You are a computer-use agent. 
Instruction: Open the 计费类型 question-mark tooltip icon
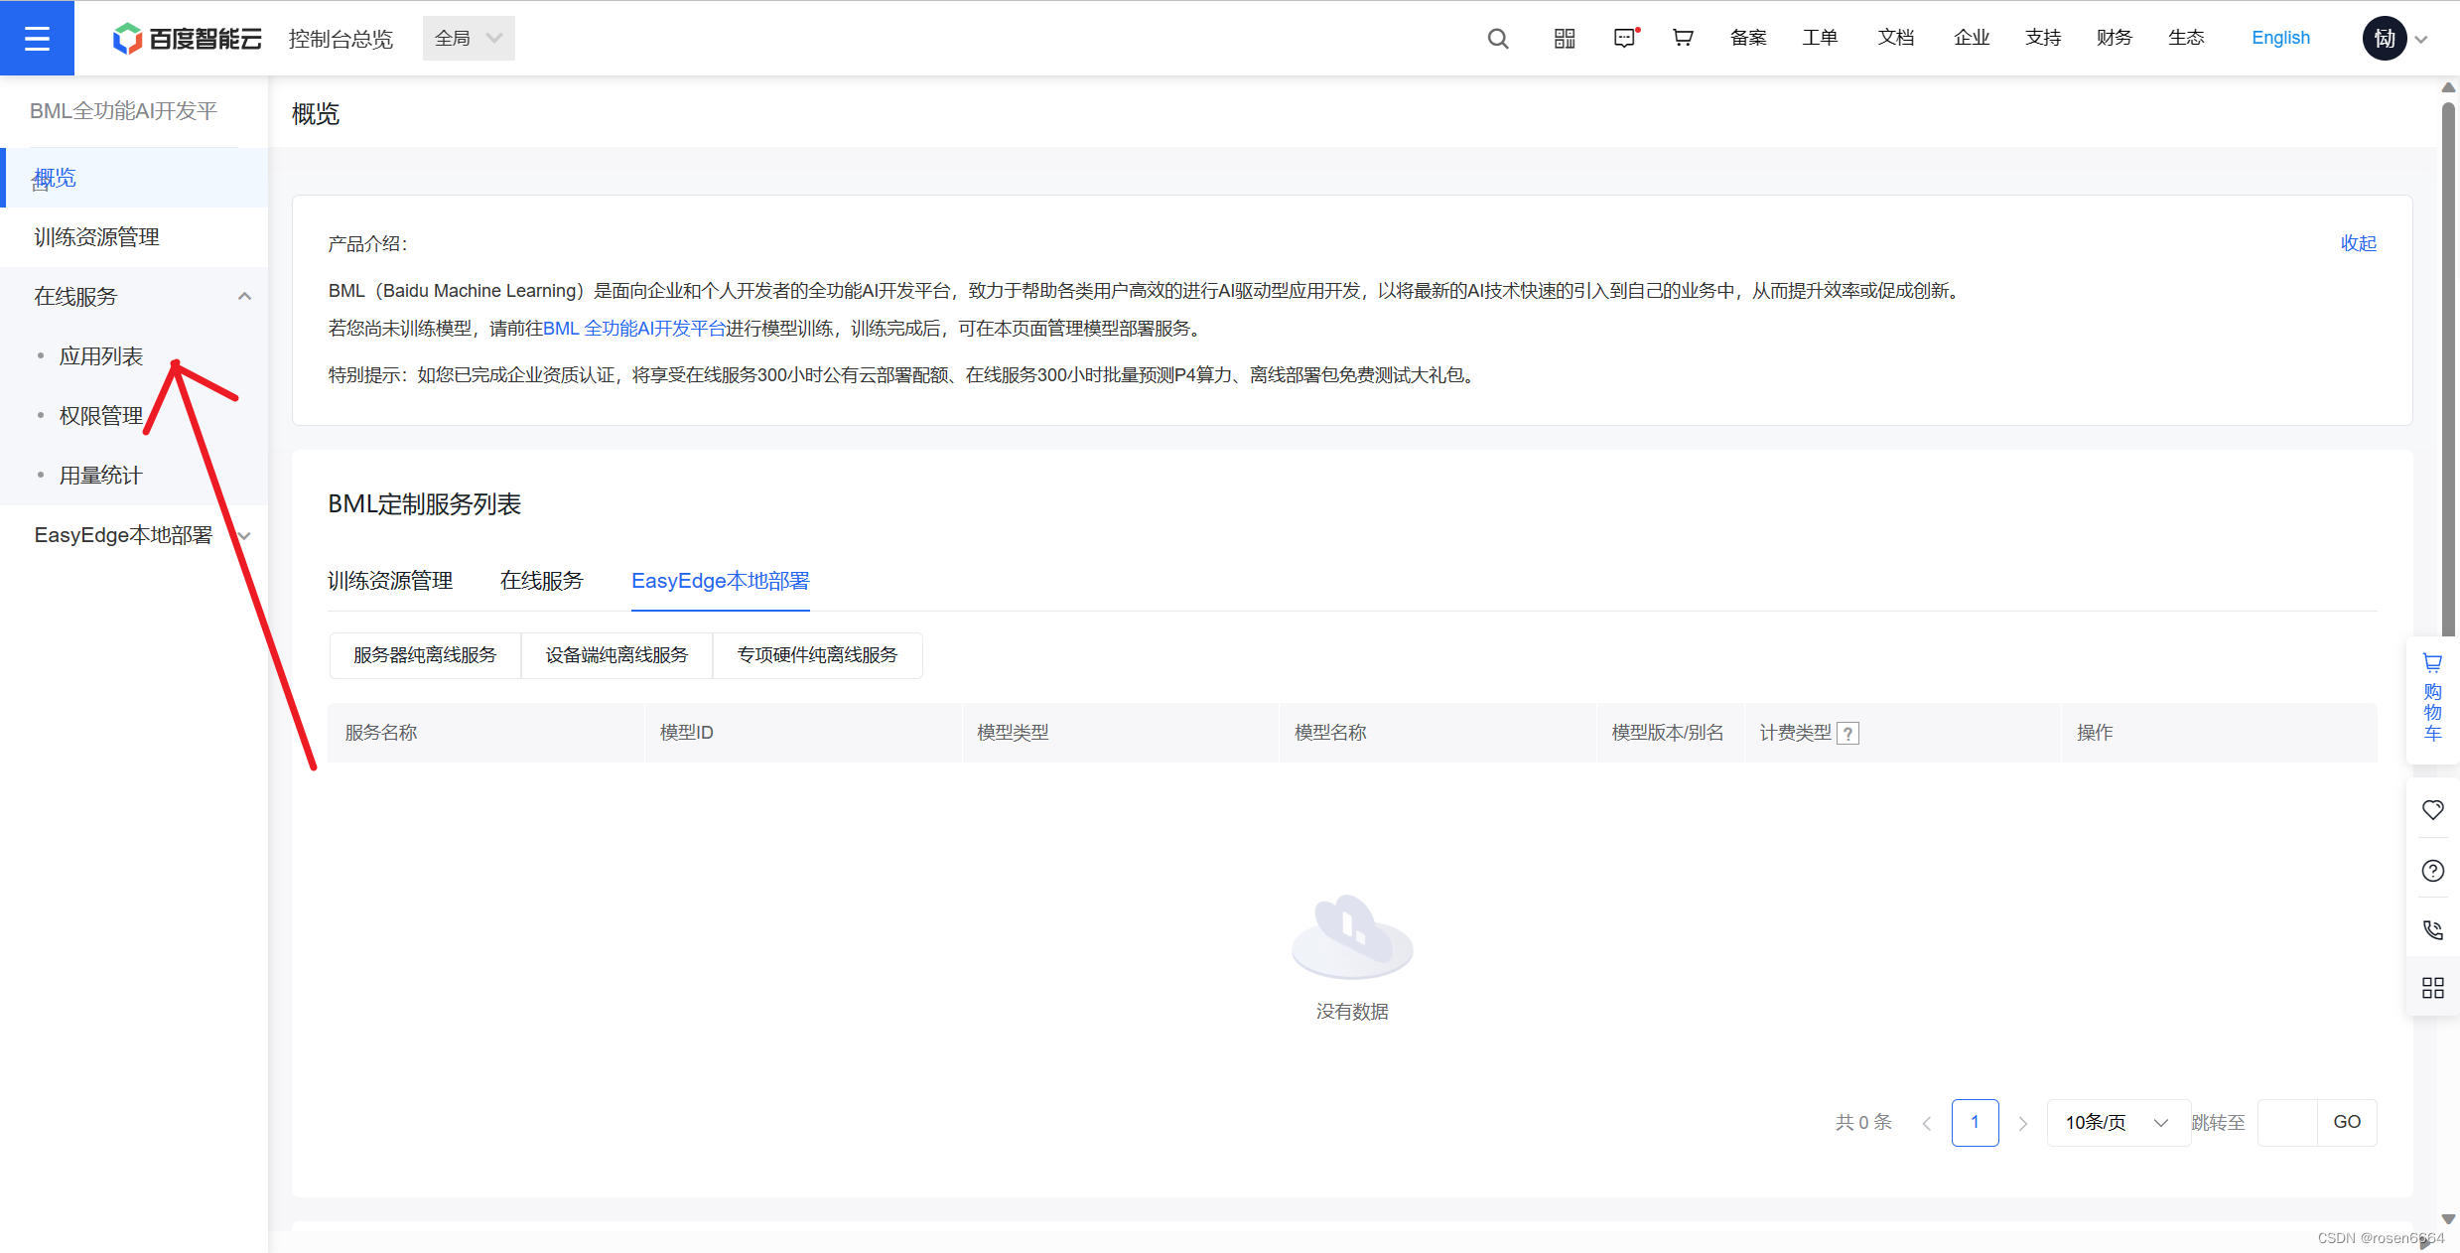[1847, 733]
